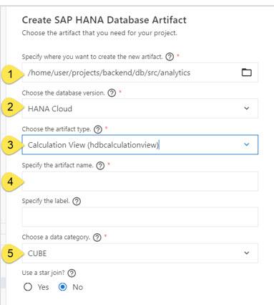Click yellow callout marker number 3

click(x=12, y=145)
